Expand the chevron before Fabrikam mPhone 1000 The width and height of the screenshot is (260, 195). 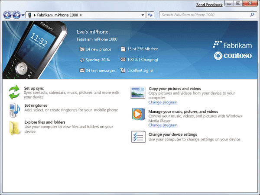tap(35, 15)
